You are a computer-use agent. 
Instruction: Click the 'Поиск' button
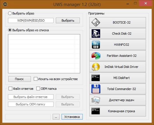point(19,79)
